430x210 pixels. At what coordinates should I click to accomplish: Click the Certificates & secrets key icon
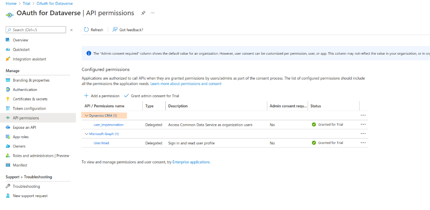[x=8, y=99]
